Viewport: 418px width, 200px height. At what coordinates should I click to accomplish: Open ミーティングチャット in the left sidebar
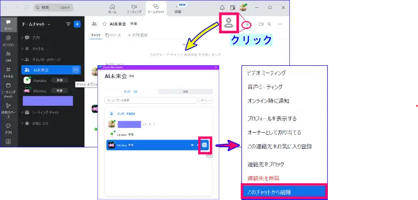(x=8, y=90)
